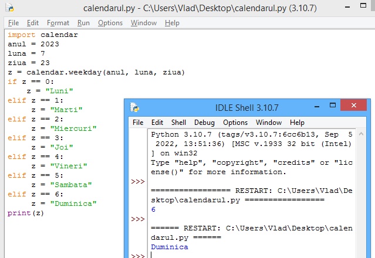This screenshot has width=375, height=258.
Task: Open the editor's Options menu
Action: point(110,23)
